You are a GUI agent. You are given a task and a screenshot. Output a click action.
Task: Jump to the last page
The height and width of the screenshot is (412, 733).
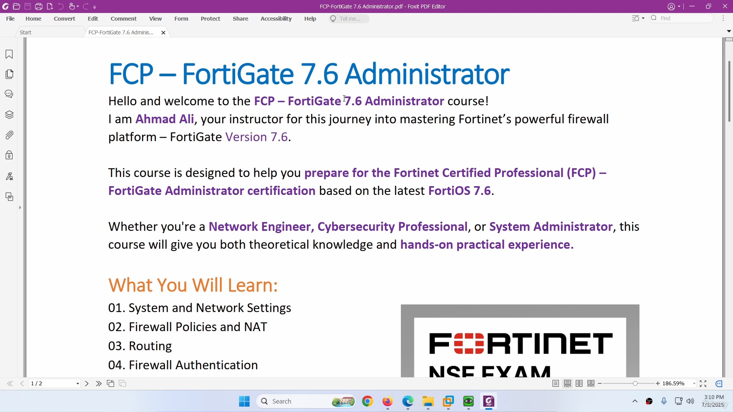click(x=98, y=384)
